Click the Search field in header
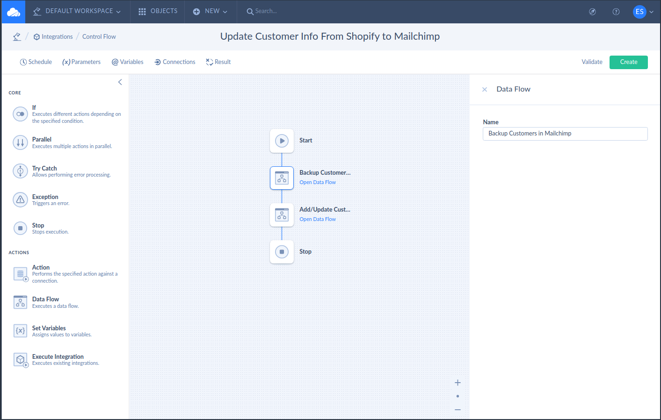 click(262, 11)
